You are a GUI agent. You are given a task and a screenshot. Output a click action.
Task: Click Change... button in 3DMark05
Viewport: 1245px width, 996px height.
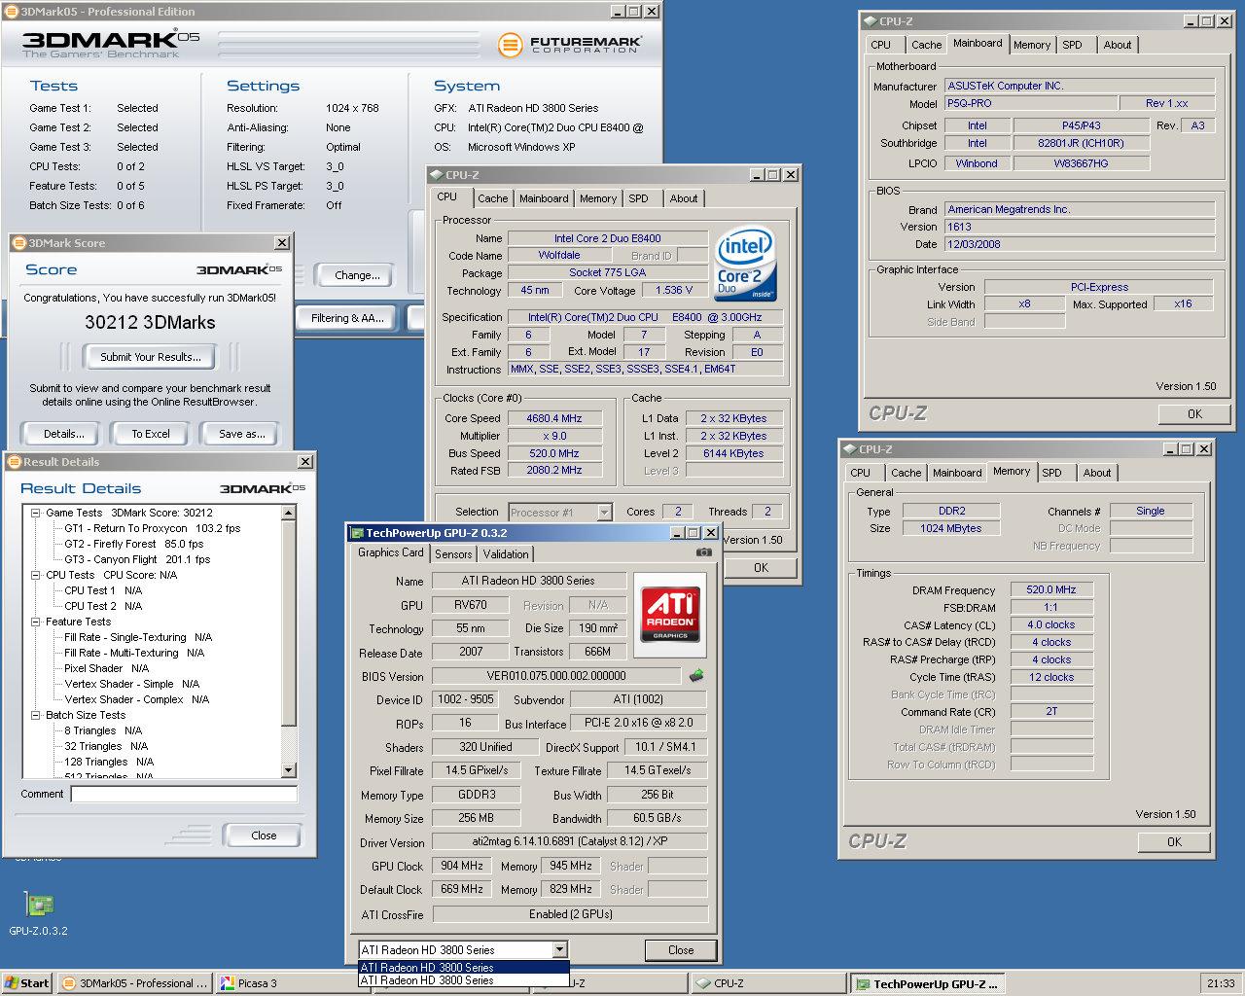coord(357,275)
